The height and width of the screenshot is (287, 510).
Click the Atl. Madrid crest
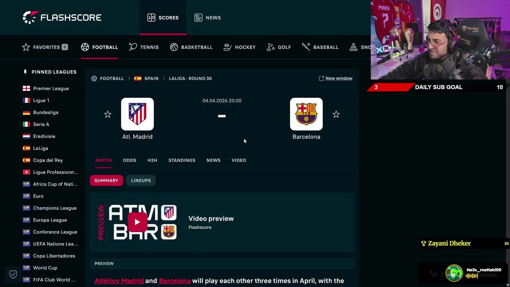(x=137, y=114)
